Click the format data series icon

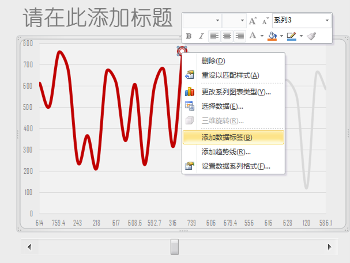pos(190,166)
